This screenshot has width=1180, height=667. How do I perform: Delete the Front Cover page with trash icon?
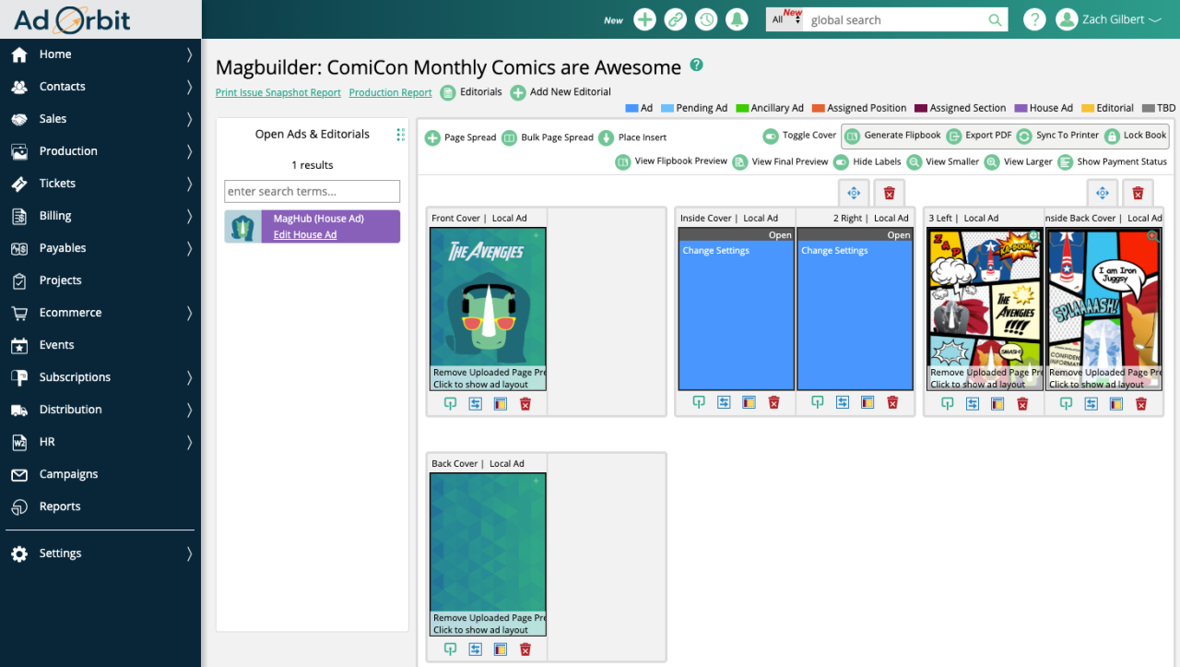pos(525,403)
